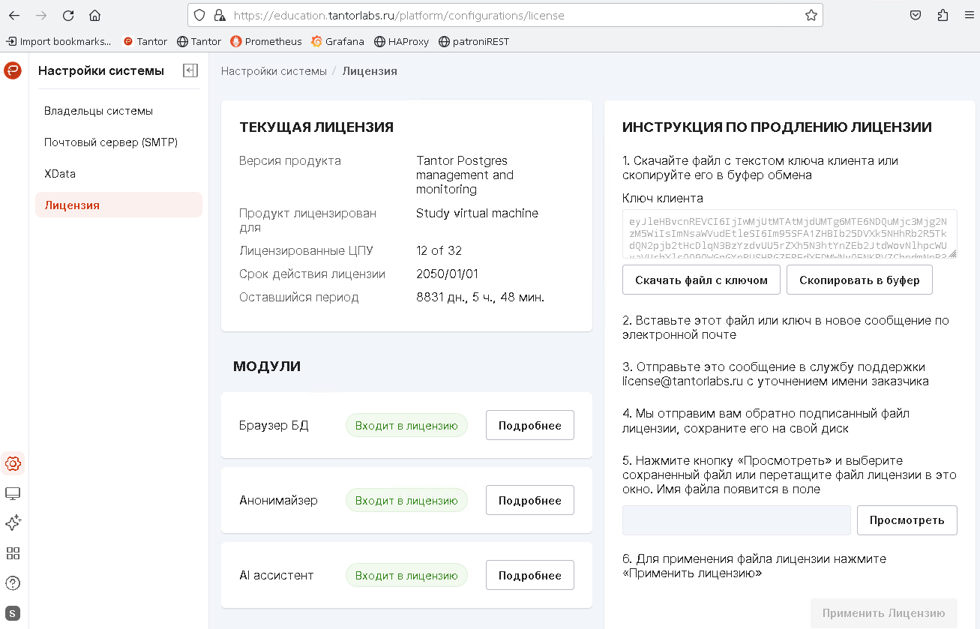Click 'Подробнее' for Браузер БД module
The width and height of the screenshot is (980, 629).
click(529, 426)
